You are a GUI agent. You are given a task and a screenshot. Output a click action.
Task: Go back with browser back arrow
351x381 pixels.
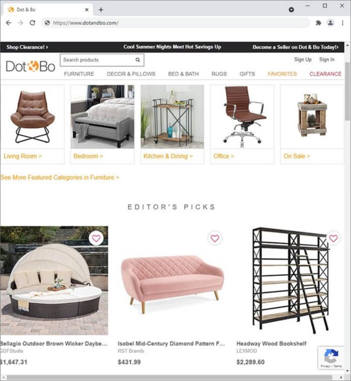[x=9, y=23]
